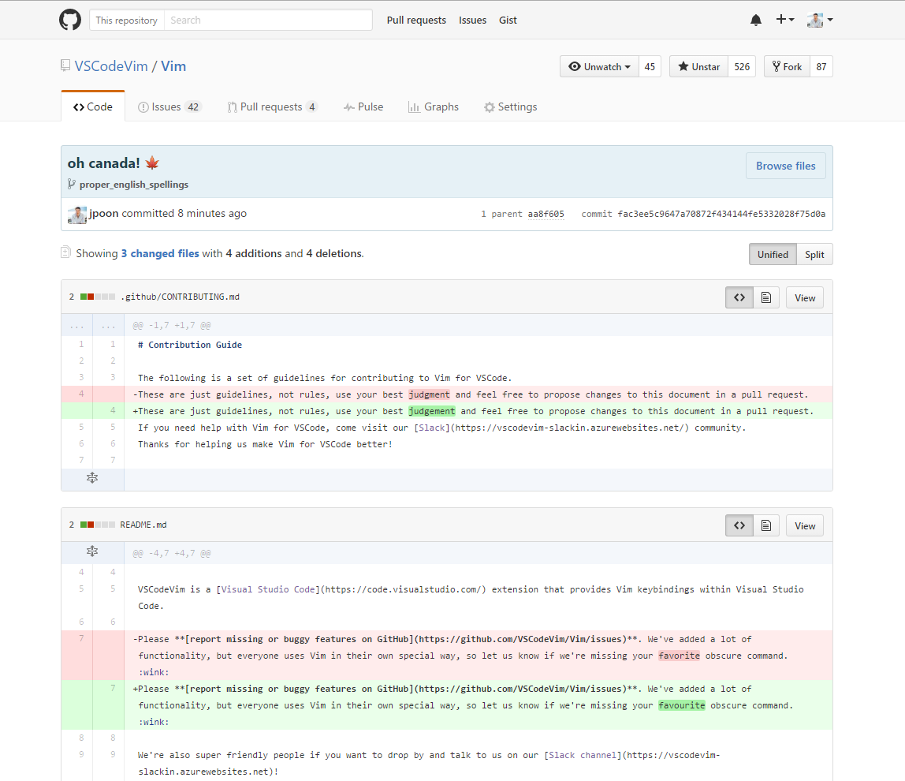This screenshot has height=781, width=905.
Task: Open the Unwatch dropdown
Action: coord(599,67)
